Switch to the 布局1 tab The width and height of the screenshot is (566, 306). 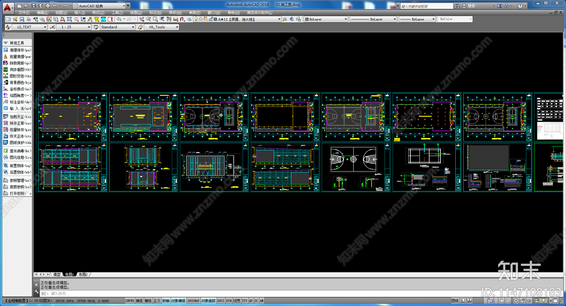(69, 274)
